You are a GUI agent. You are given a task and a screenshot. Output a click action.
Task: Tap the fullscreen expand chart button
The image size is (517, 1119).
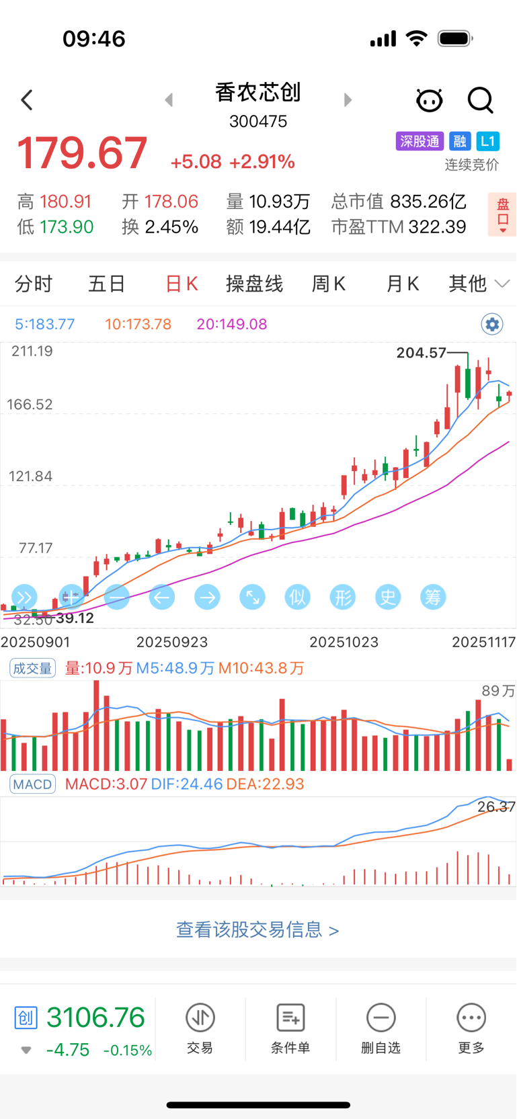click(252, 597)
